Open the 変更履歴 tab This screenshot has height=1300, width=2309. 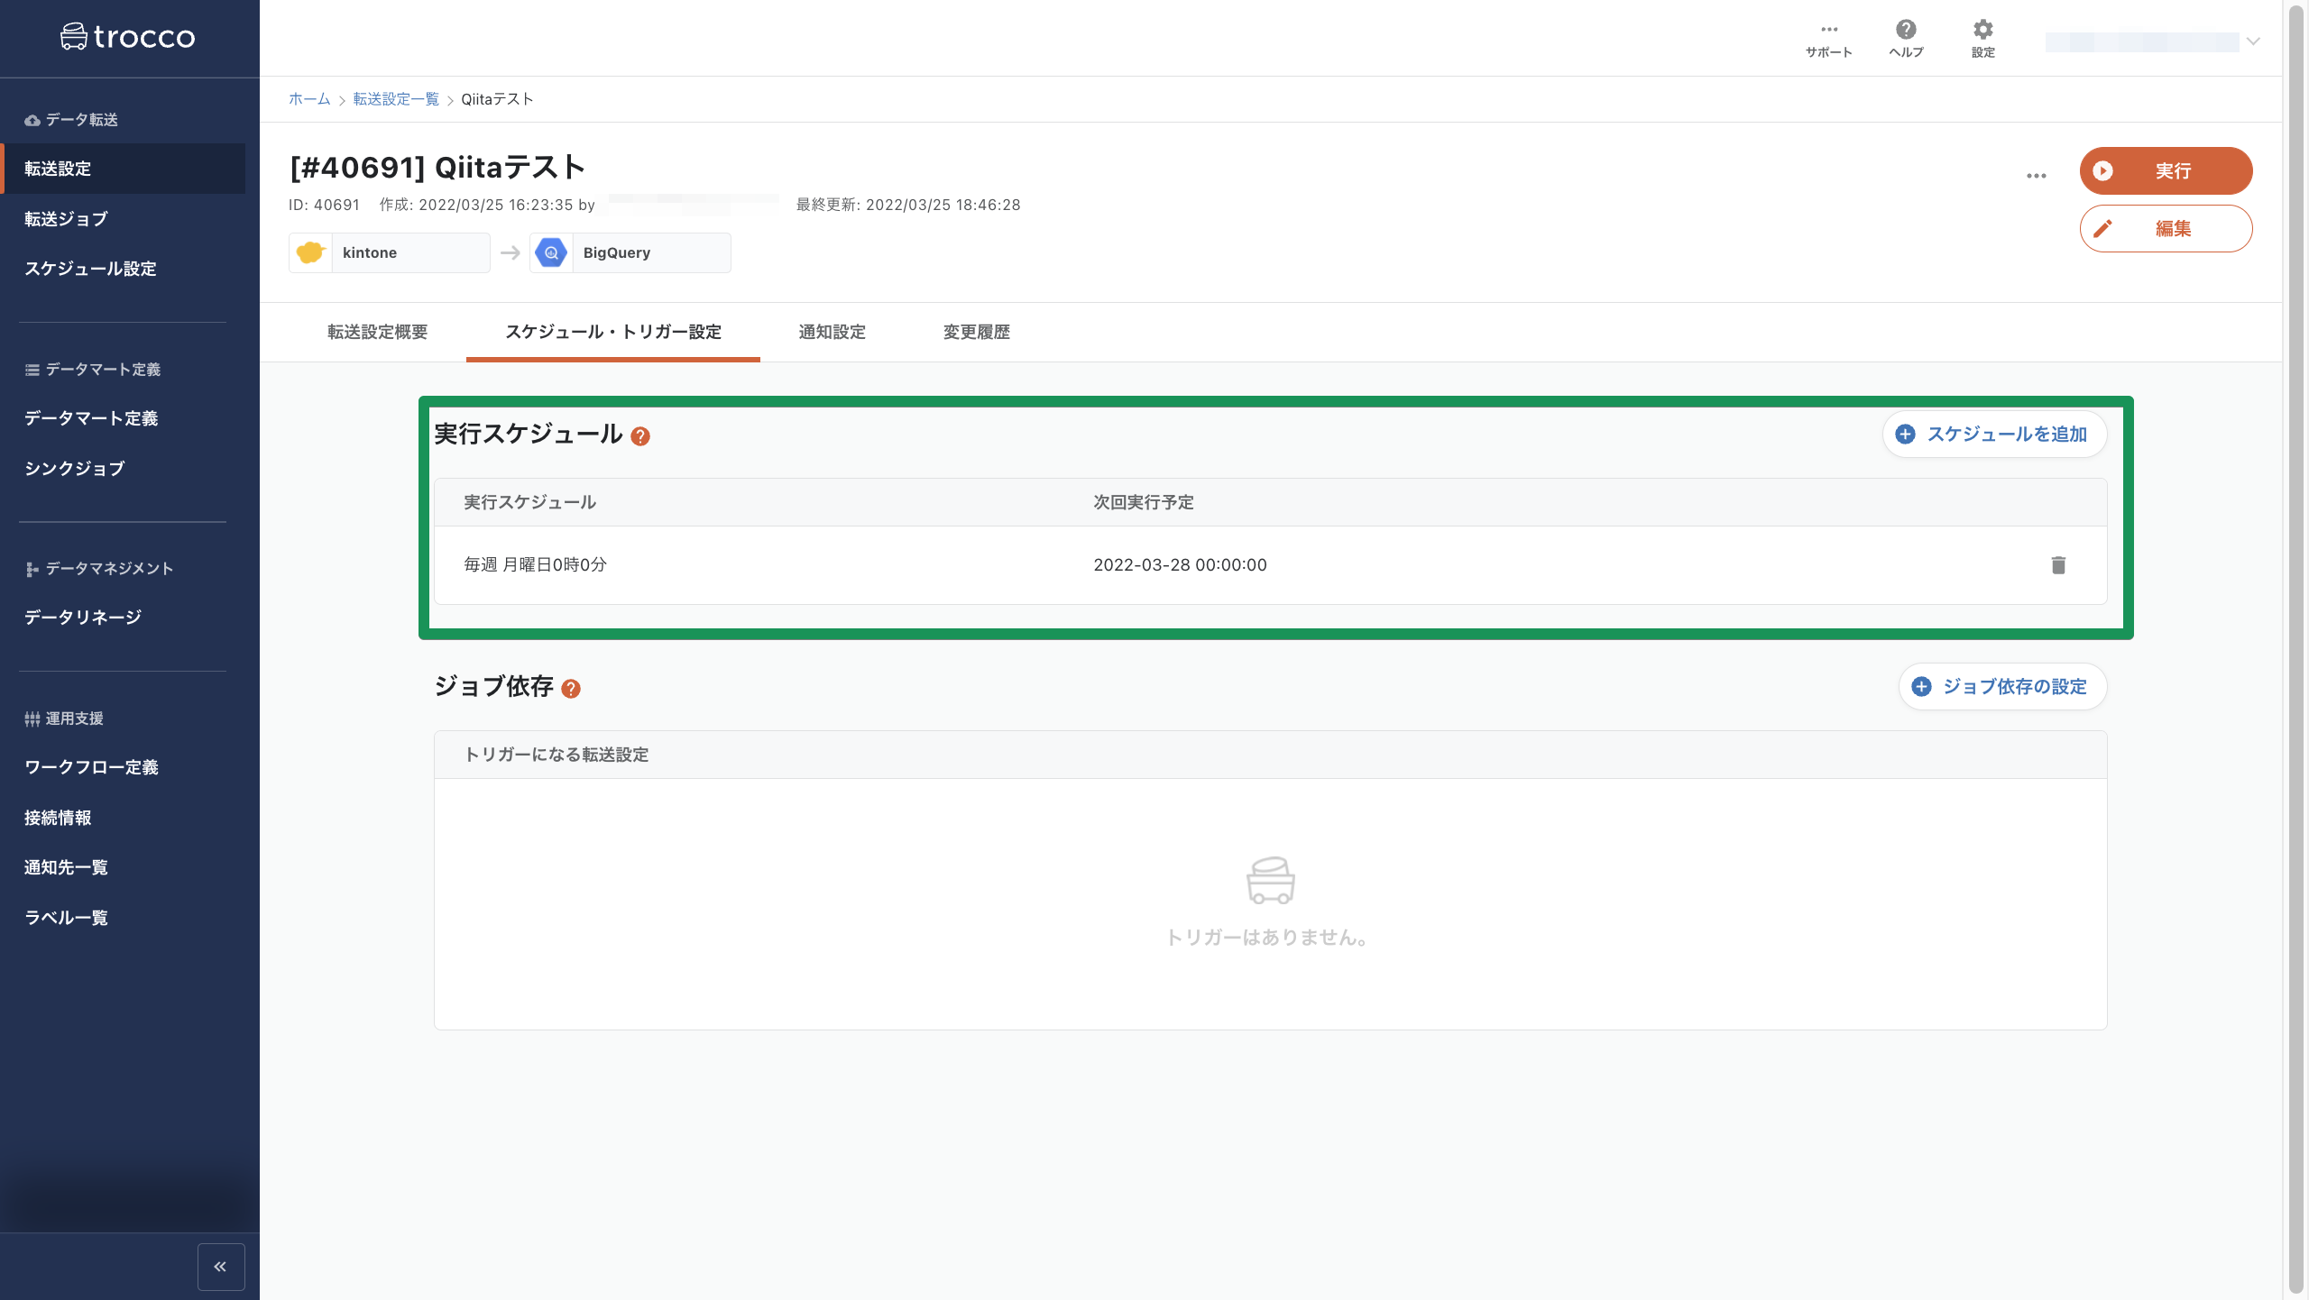coord(977,332)
